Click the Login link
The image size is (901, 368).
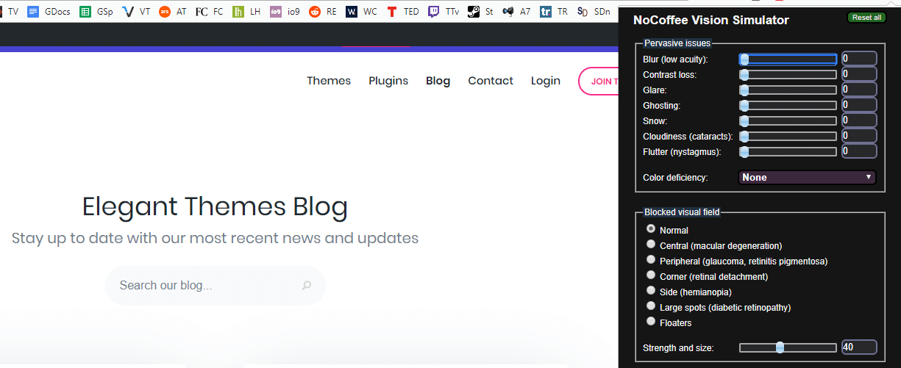pos(545,81)
